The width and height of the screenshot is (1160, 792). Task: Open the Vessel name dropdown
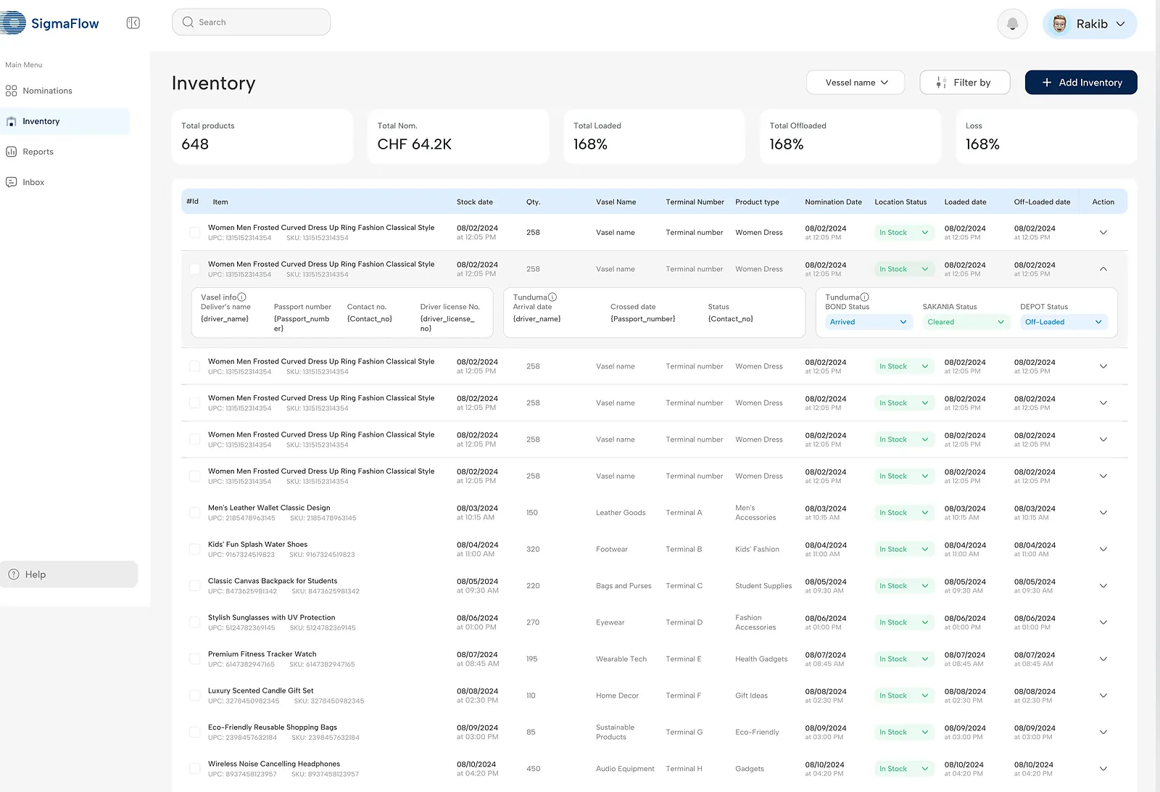tap(855, 83)
